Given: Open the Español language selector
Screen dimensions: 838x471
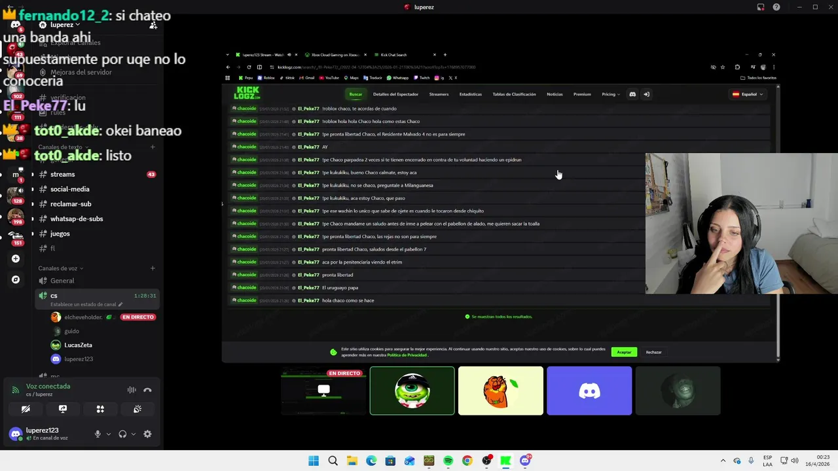Looking at the screenshot, I should click(x=748, y=94).
